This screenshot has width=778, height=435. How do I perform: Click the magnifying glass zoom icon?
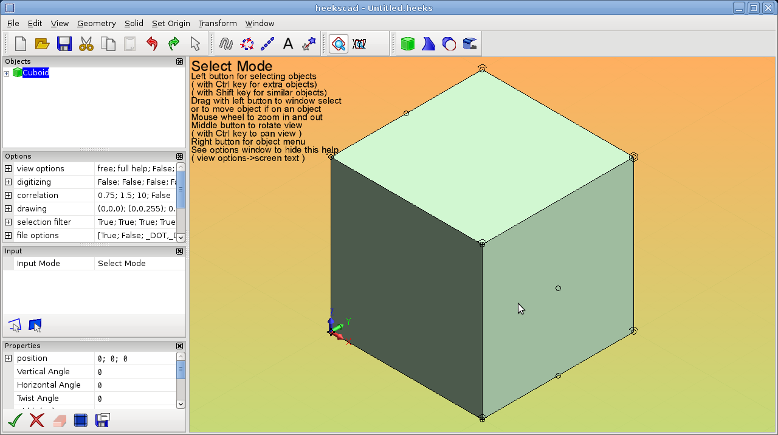coord(339,44)
